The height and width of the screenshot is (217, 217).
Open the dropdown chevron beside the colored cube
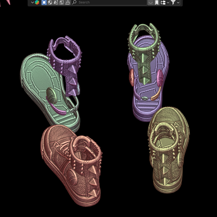[32, 3]
